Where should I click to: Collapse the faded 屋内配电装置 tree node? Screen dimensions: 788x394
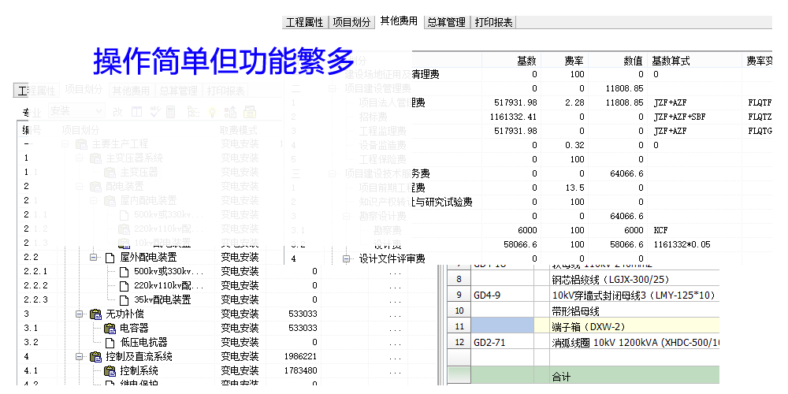[x=94, y=201]
